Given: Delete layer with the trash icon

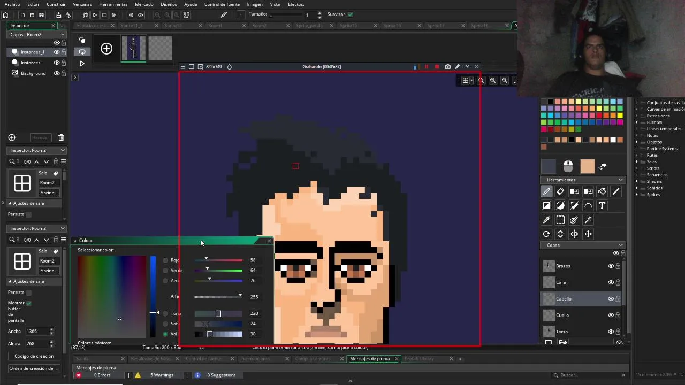Looking at the screenshot, I should [x=61, y=137].
